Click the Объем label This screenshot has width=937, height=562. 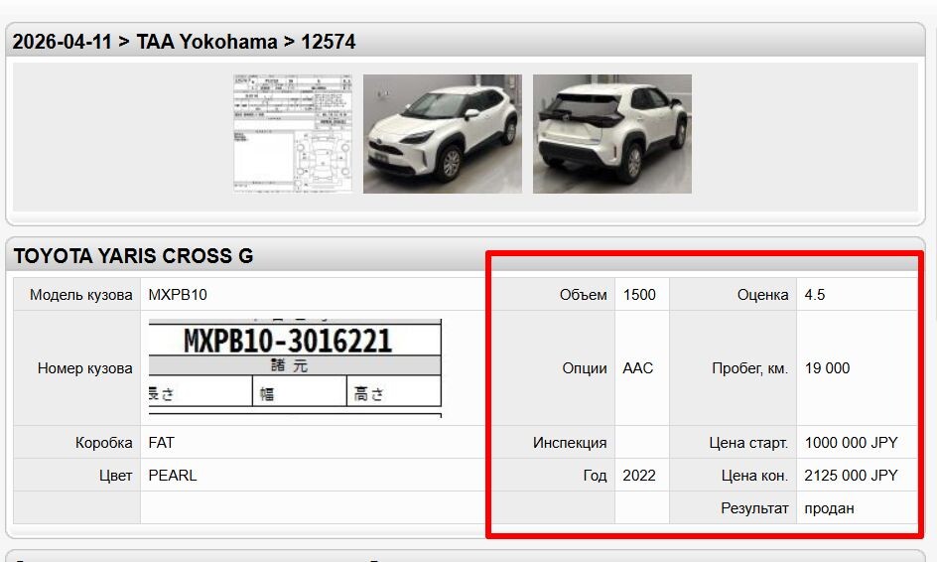pyautogui.click(x=584, y=295)
